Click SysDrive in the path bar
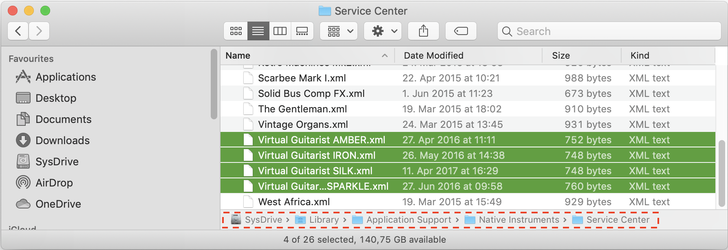Viewport: 728px width, 250px height. tap(256, 220)
